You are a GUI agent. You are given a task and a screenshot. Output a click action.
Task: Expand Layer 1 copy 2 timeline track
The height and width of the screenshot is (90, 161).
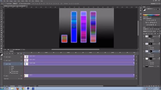pyautogui.click(x=4, y=60)
